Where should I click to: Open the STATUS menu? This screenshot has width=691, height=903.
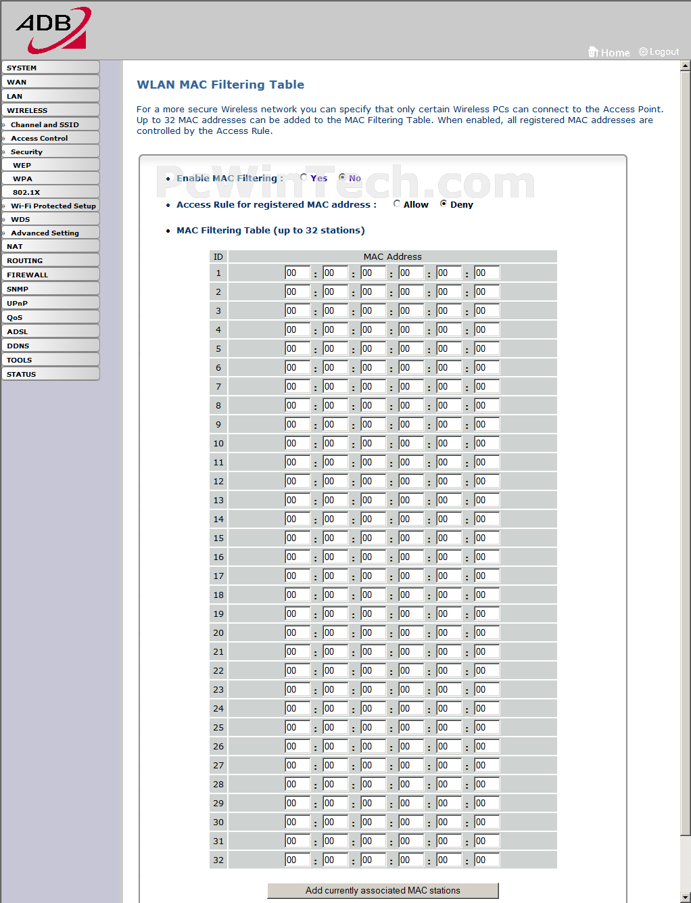point(51,374)
